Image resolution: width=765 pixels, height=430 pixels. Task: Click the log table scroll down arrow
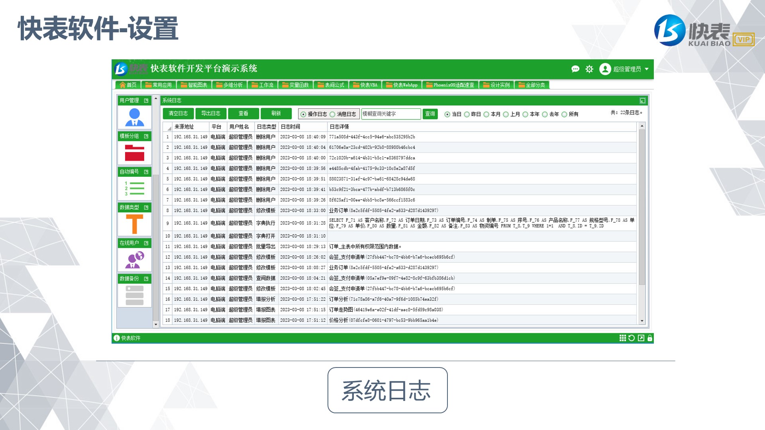[642, 321]
